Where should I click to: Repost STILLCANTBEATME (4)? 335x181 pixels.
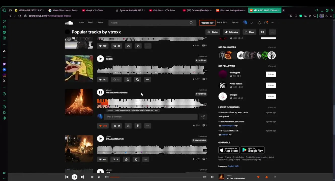click(x=115, y=159)
